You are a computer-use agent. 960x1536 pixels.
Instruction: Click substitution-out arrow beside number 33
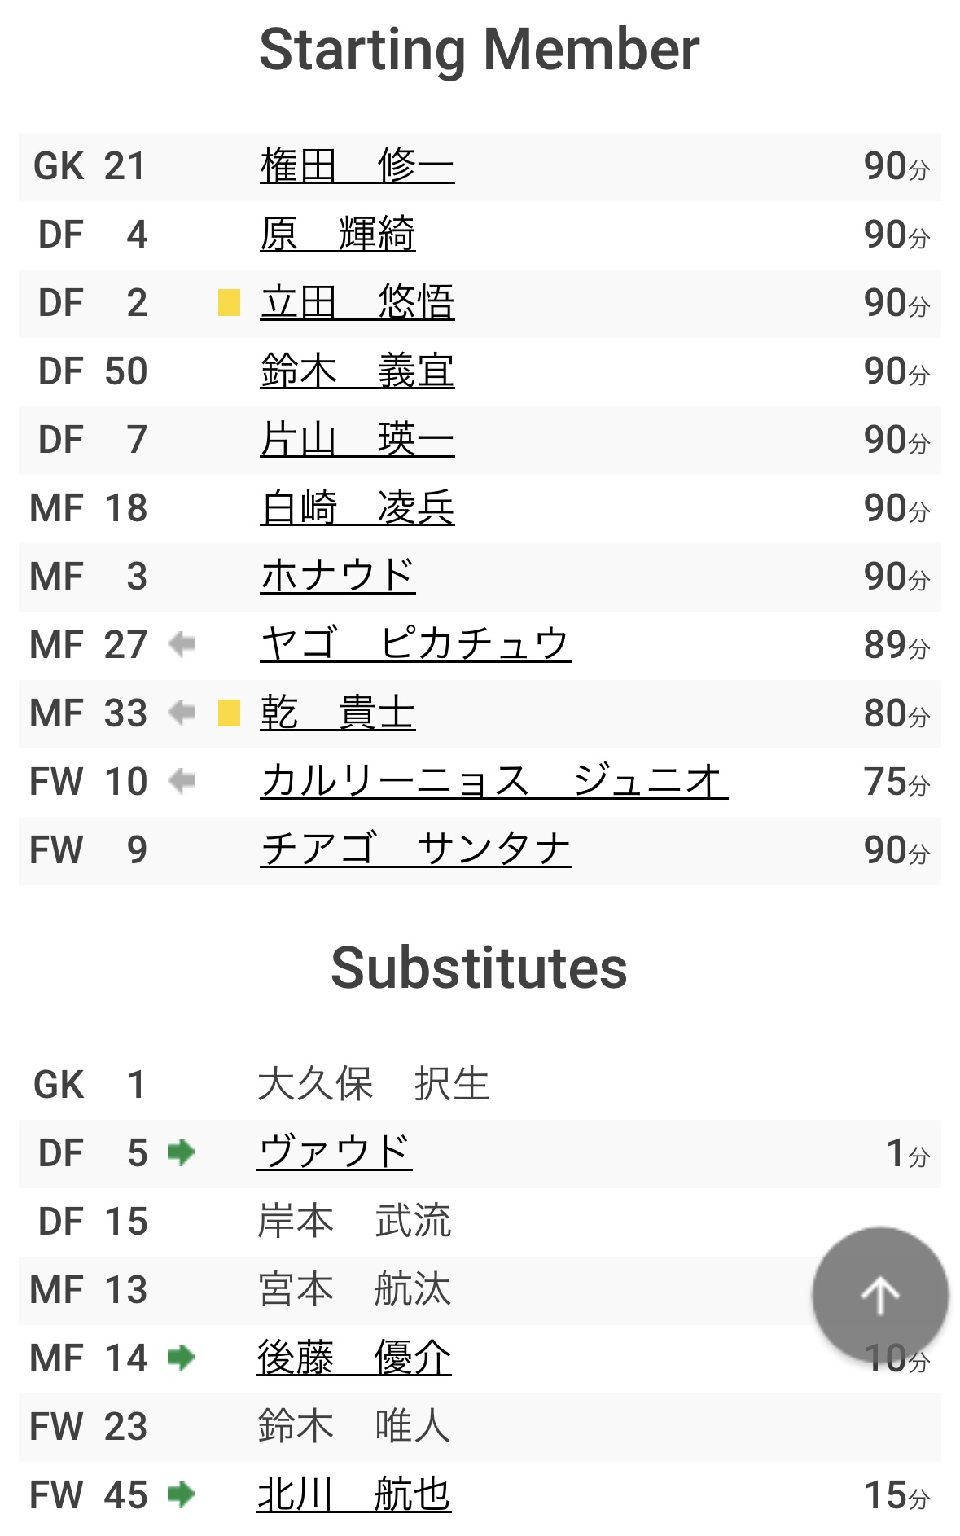pos(181,713)
